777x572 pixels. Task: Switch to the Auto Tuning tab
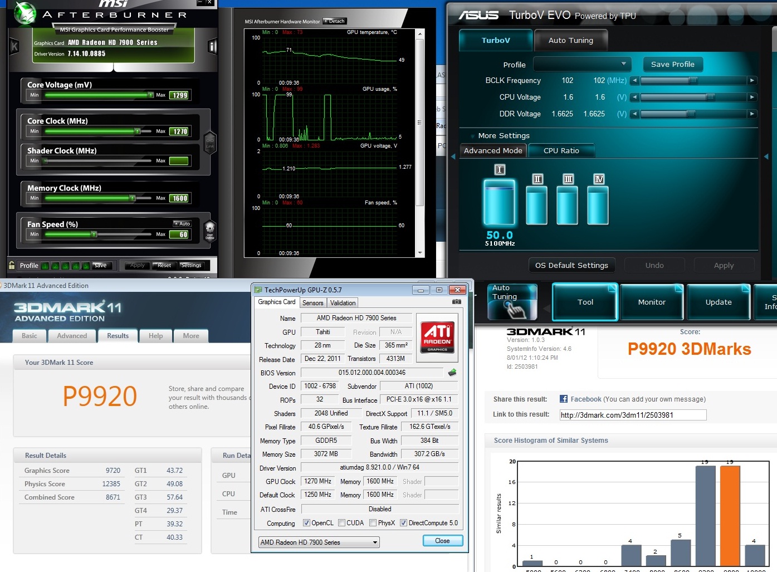[571, 40]
